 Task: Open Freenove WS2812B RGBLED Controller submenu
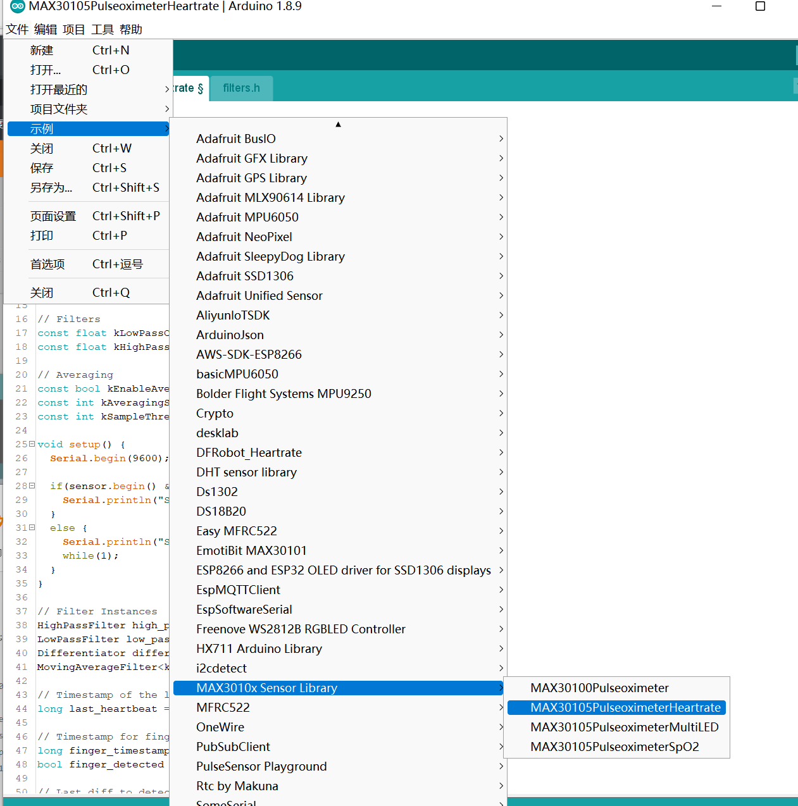[x=339, y=629]
